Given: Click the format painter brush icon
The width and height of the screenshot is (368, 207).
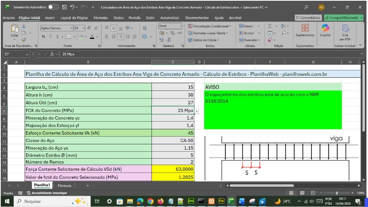Looking at the screenshot, I should pos(24,39).
